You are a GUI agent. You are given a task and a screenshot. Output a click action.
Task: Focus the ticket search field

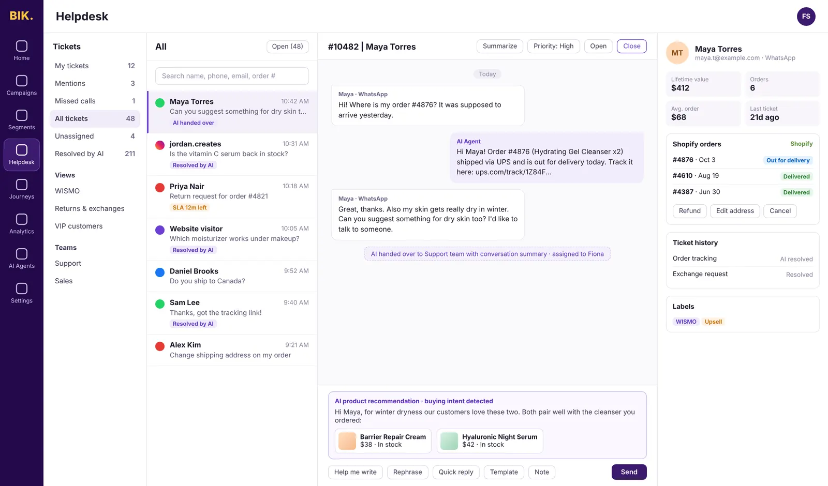[x=232, y=76]
